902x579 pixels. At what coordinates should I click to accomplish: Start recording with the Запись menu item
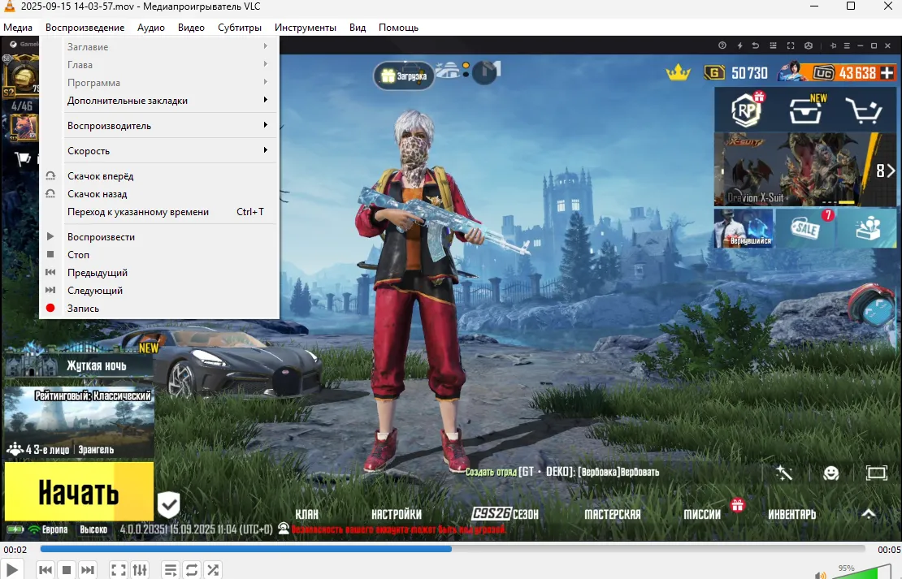point(83,309)
